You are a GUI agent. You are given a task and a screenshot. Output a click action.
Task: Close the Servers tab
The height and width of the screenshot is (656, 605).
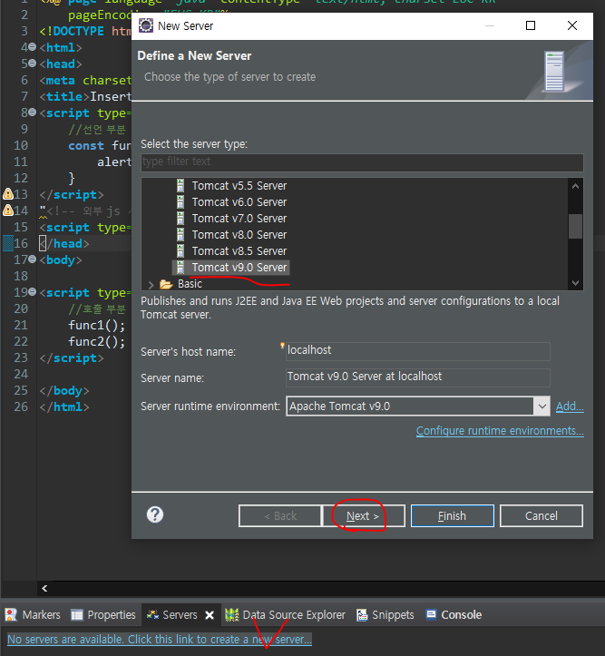(x=210, y=615)
